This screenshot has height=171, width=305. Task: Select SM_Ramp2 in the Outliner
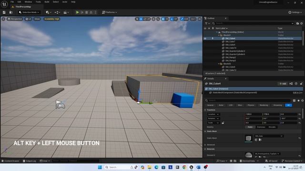tap(231, 57)
